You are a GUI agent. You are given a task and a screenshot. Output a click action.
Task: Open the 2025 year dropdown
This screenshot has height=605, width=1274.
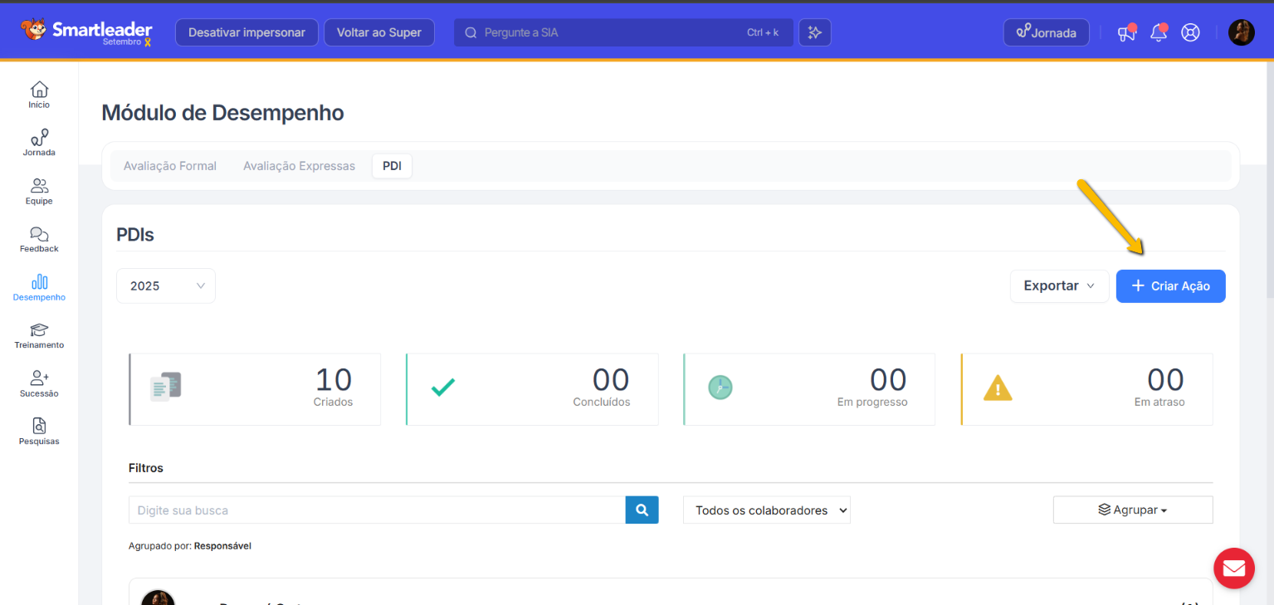click(x=166, y=285)
